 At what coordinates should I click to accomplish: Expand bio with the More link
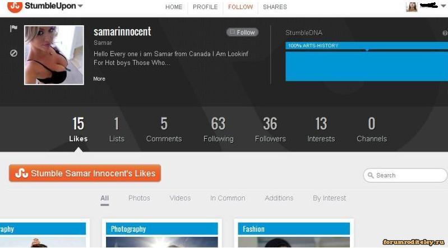99,79
